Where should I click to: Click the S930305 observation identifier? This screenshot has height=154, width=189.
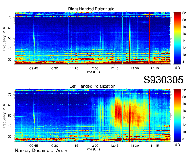click(163, 80)
